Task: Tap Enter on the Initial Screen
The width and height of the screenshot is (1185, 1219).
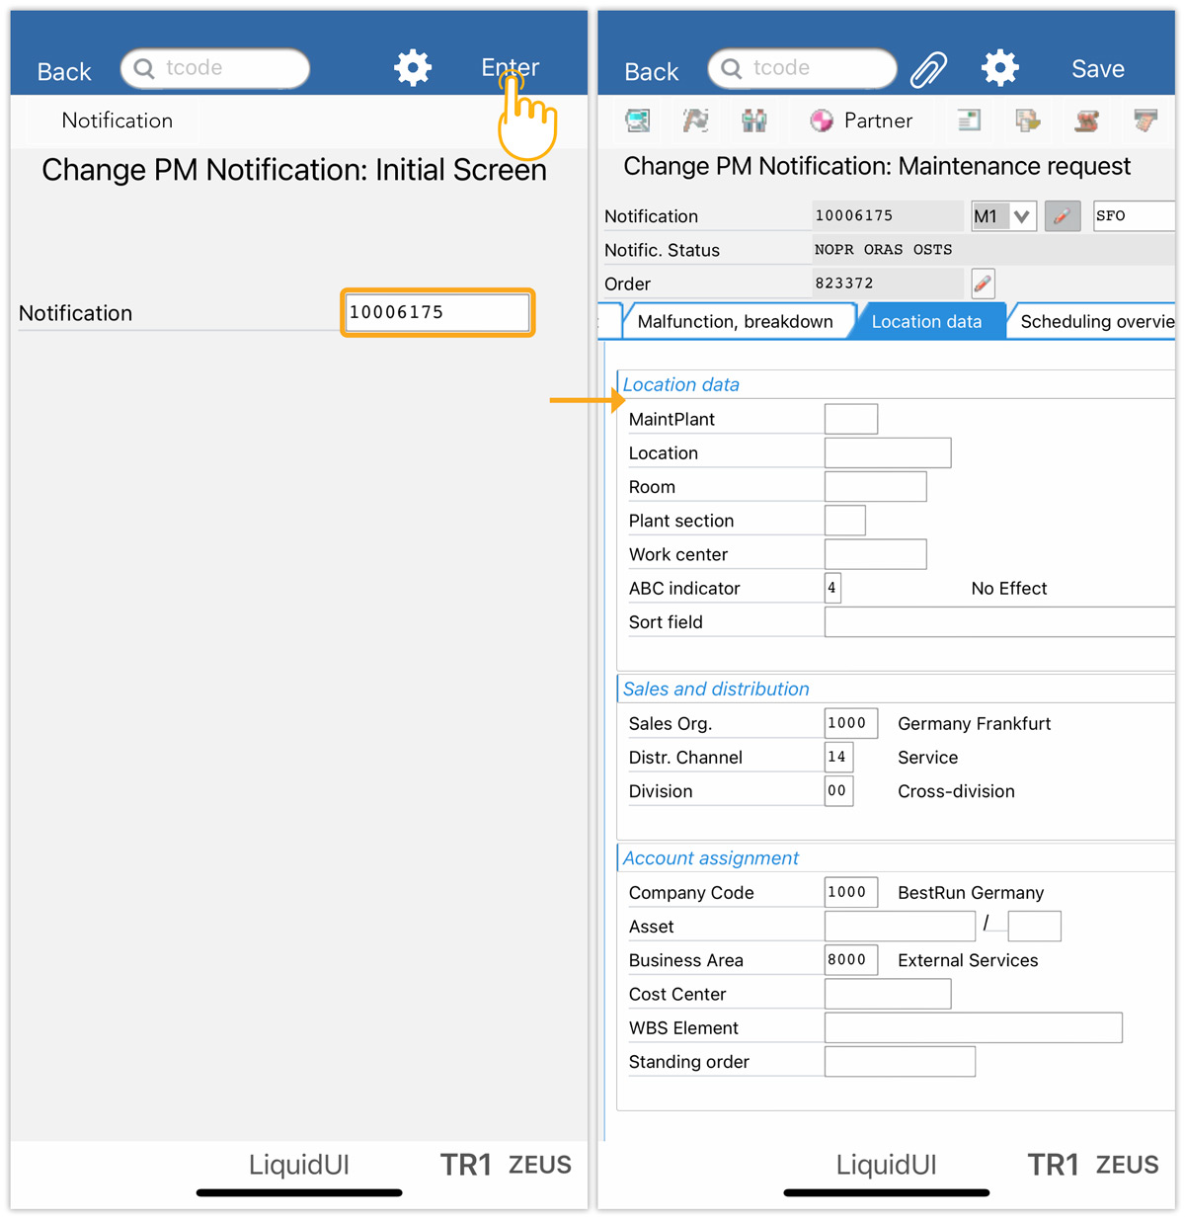Action: click(510, 67)
